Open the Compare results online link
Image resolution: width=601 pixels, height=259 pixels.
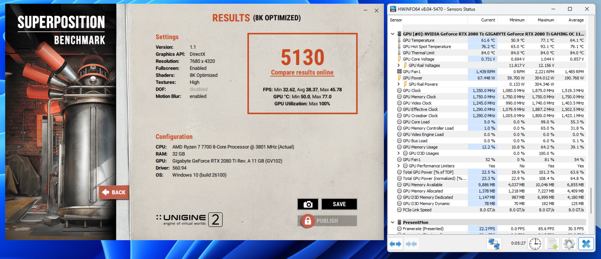click(302, 72)
